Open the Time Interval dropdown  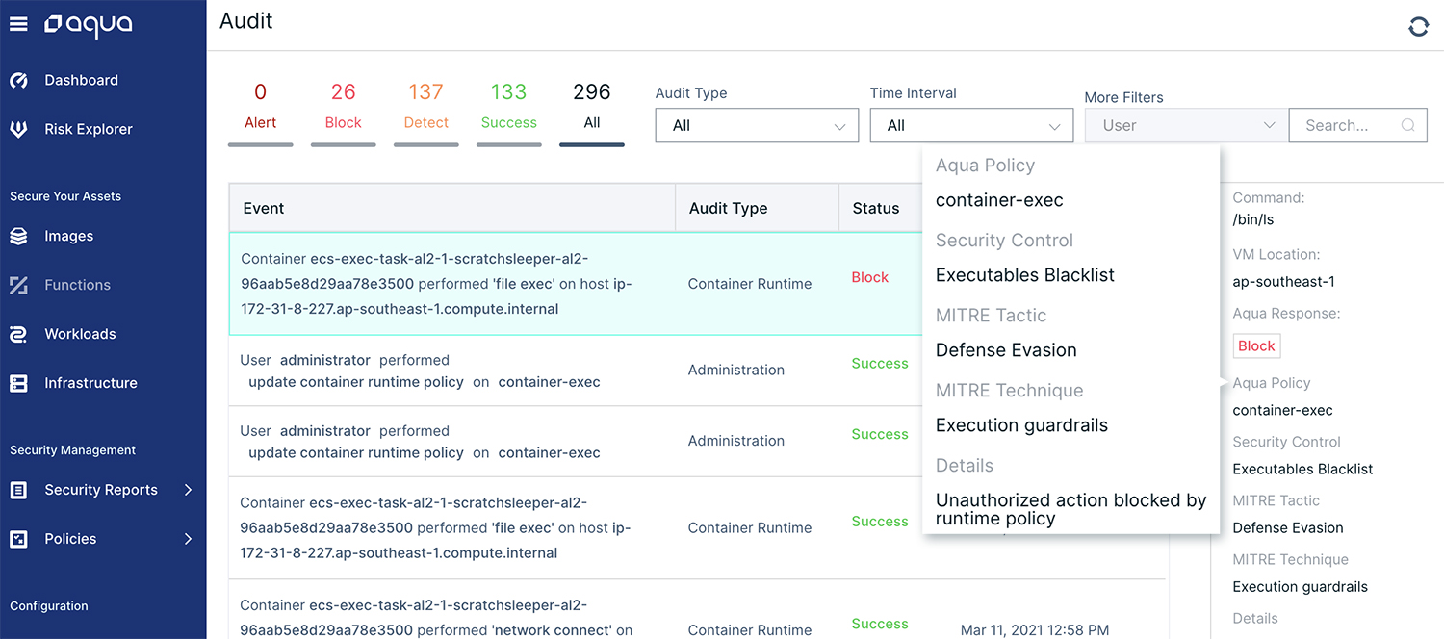[x=971, y=125]
